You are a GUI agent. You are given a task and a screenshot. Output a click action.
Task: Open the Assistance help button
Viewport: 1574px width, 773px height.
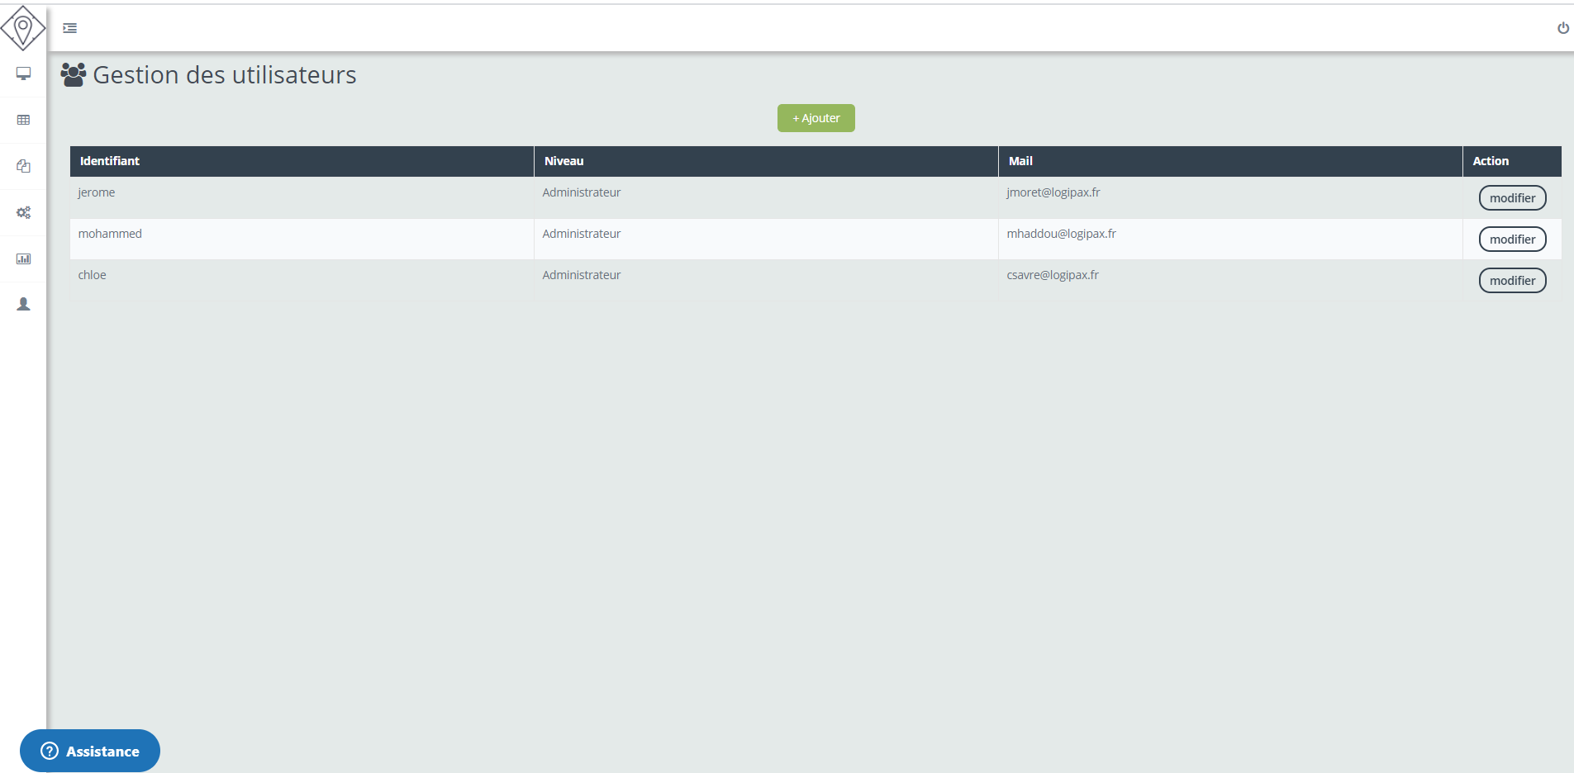89,751
